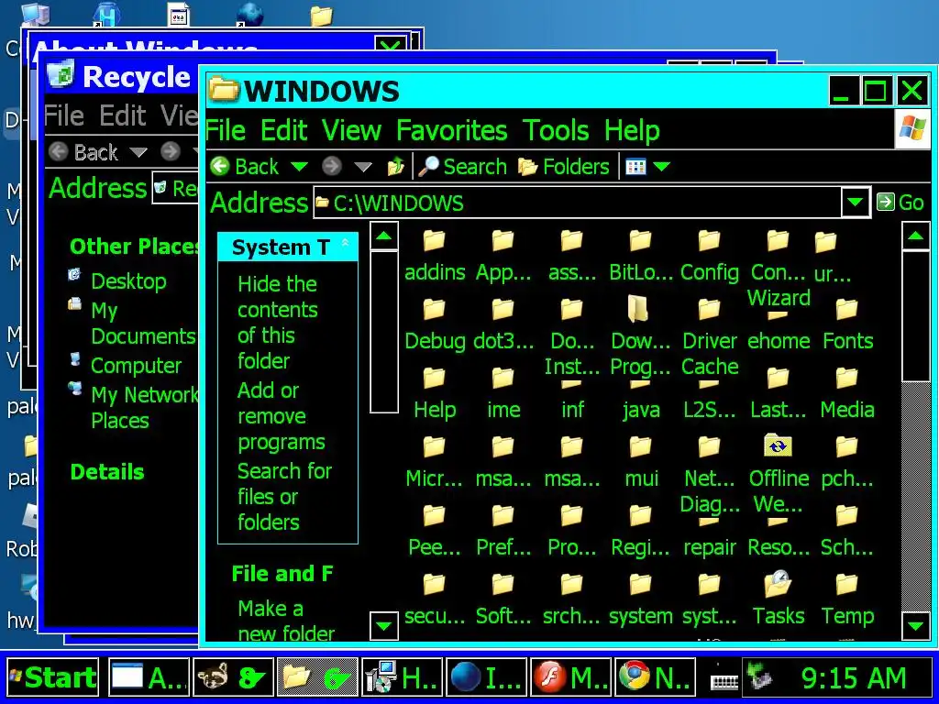Click the Start button
Screen dimensions: 939x704
[52, 677]
